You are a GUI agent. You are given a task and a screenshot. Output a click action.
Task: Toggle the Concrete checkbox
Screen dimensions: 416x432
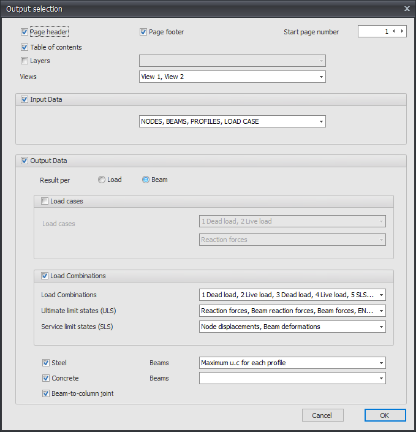pyautogui.click(x=46, y=378)
